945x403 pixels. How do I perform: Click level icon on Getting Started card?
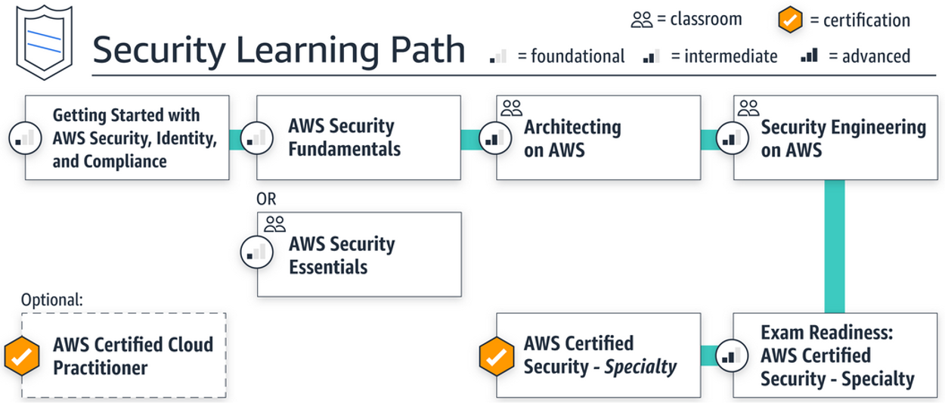click(x=26, y=138)
